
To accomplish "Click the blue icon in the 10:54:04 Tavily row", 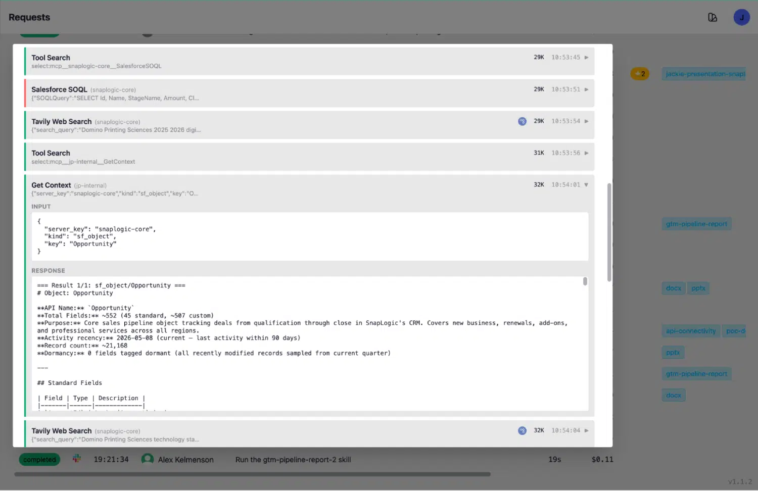I will [522, 431].
